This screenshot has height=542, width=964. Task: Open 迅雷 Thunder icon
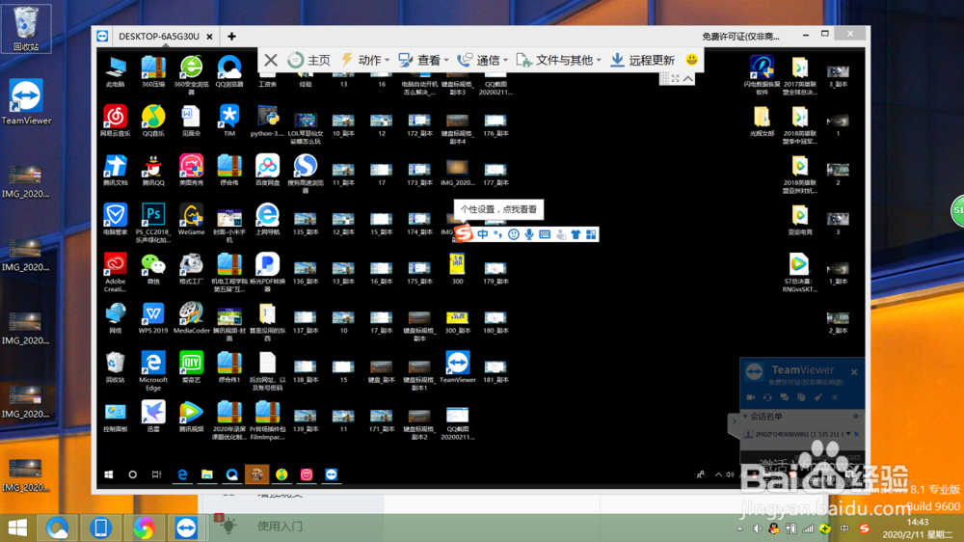click(x=153, y=416)
